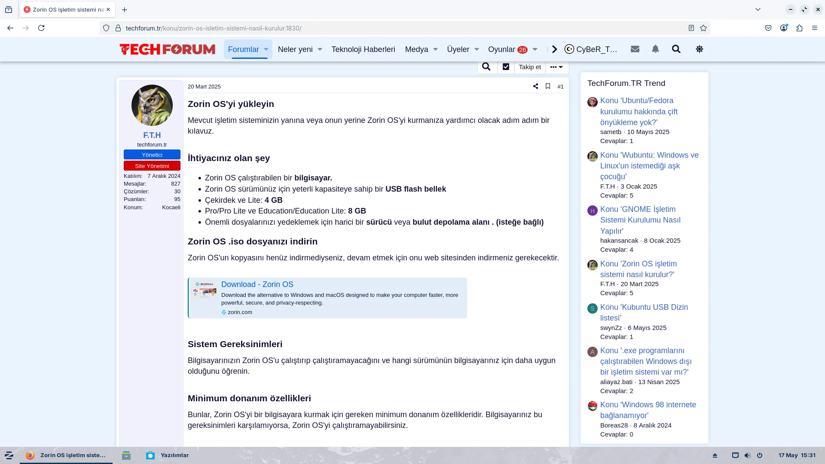Image resolution: width=825 pixels, height=464 pixels.
Task: Toggle reader view in address bar
Action: pyautogui.click(x=691, y=28)
